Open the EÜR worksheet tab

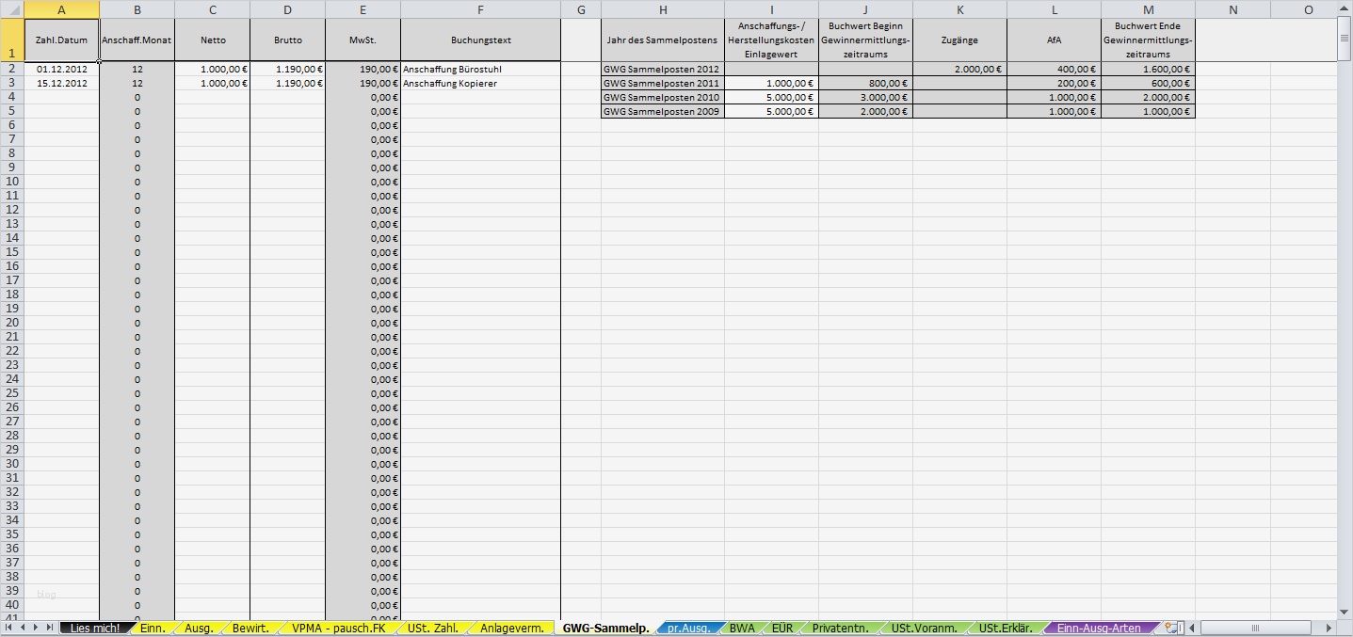click(x=782, y=626)
